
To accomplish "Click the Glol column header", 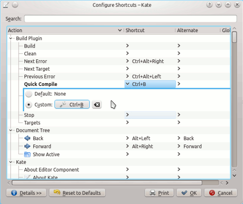I will click(225, 30).
